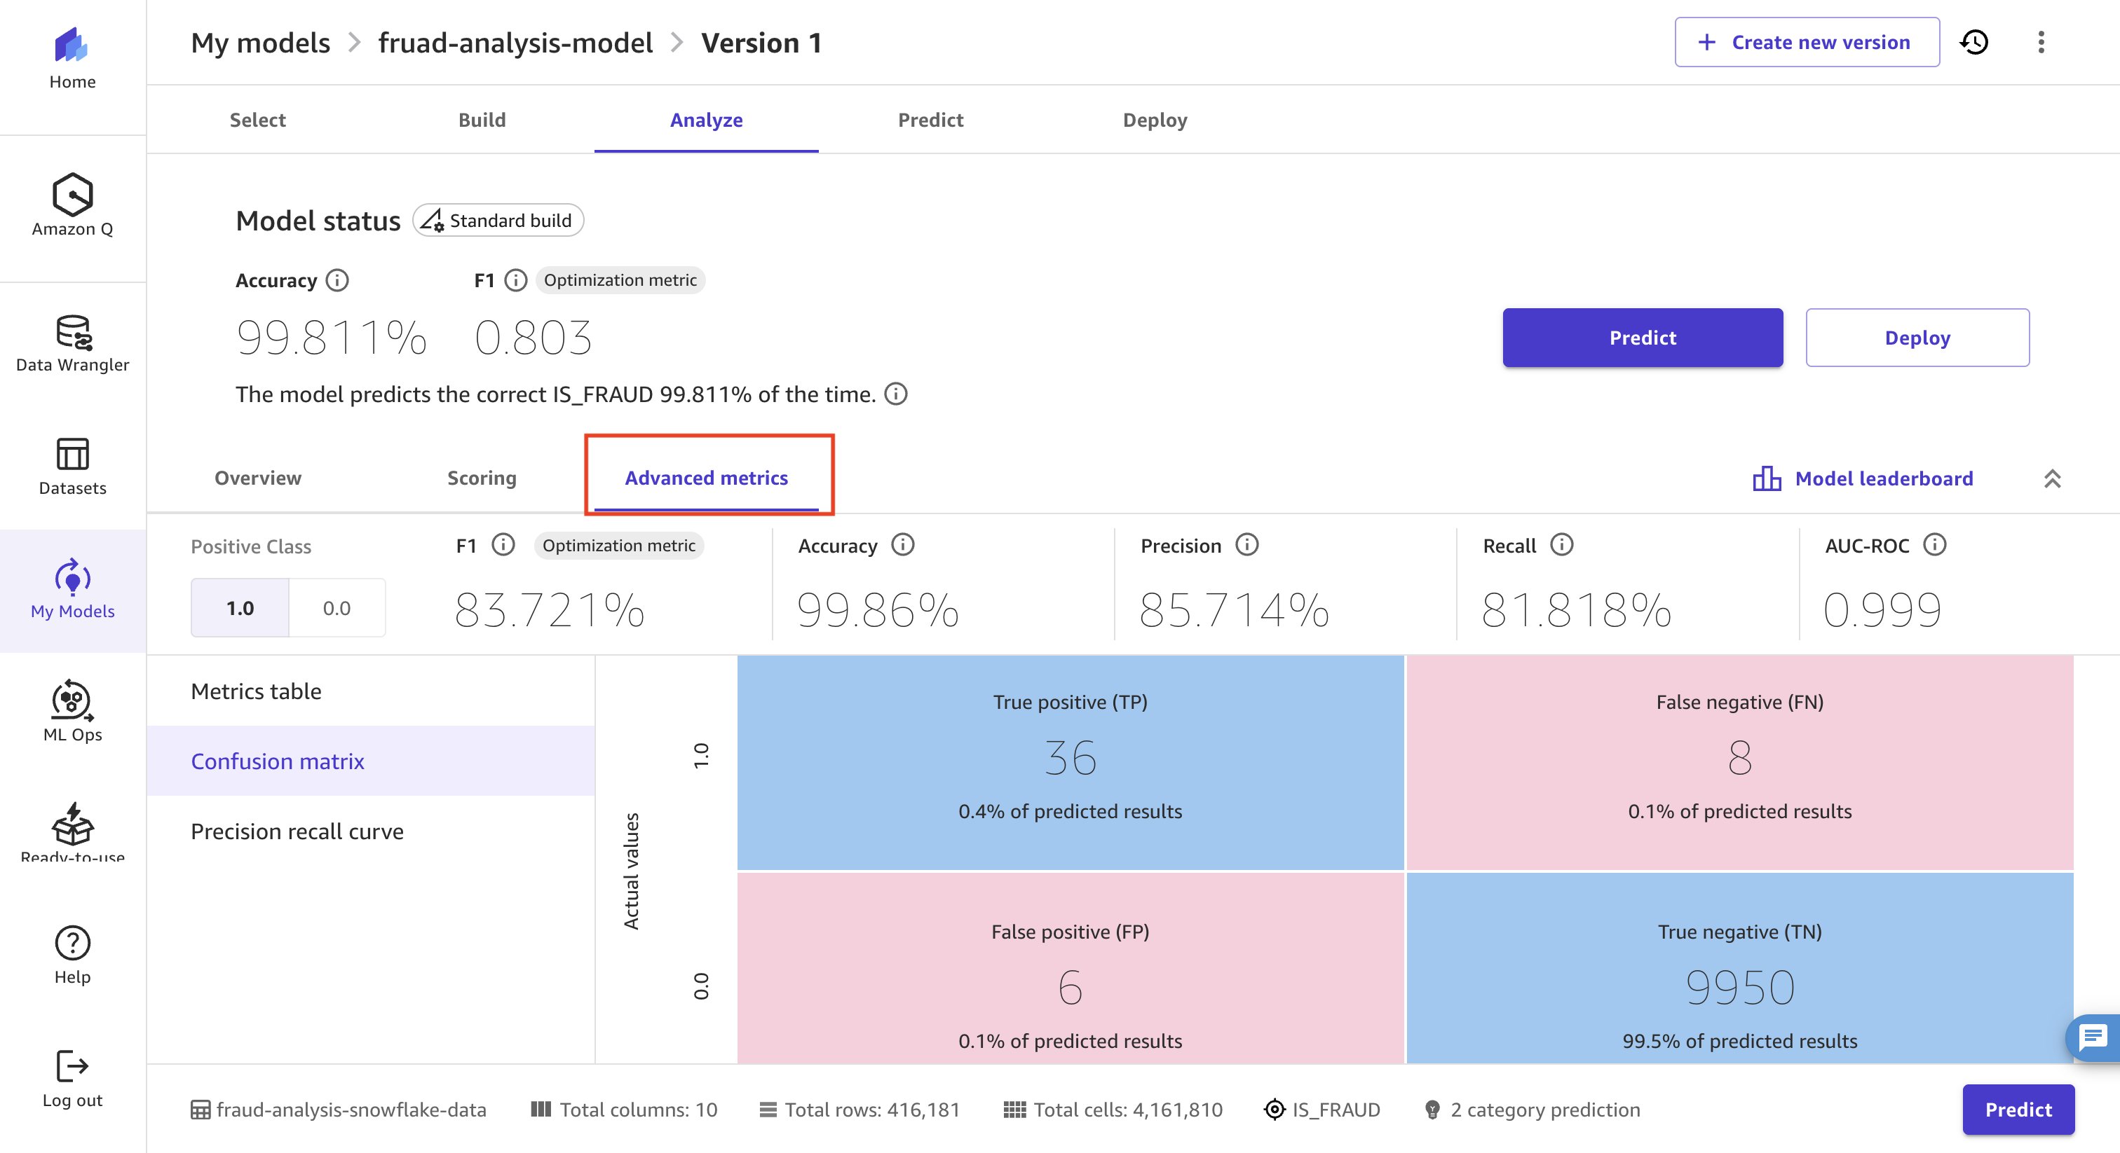Click the IS_FRAUD target column icon
This screenshot has height=1153, width=2120.
(x=1274, y=1110)
